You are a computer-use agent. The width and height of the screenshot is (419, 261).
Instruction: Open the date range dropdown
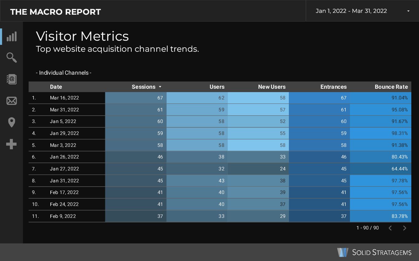(362, 11)
